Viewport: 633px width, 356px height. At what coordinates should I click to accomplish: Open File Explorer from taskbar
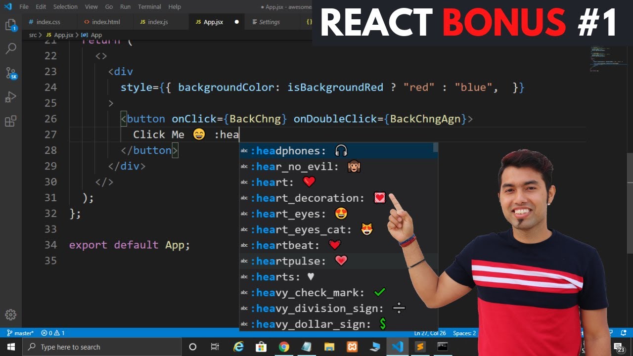[329, 347]
